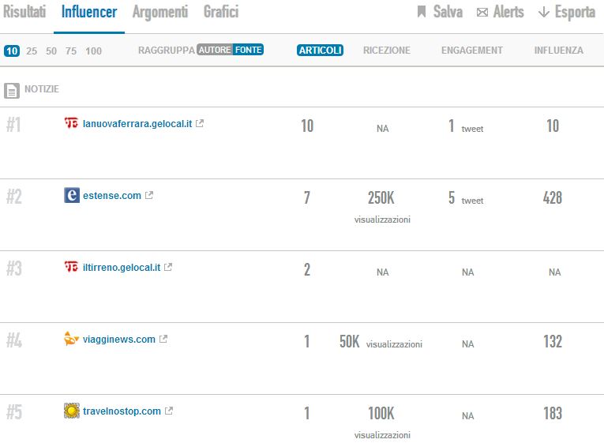Screen dimensions: 604x443
Task: Click the travelnostop.com sun favicon
Action: point(72,411)
